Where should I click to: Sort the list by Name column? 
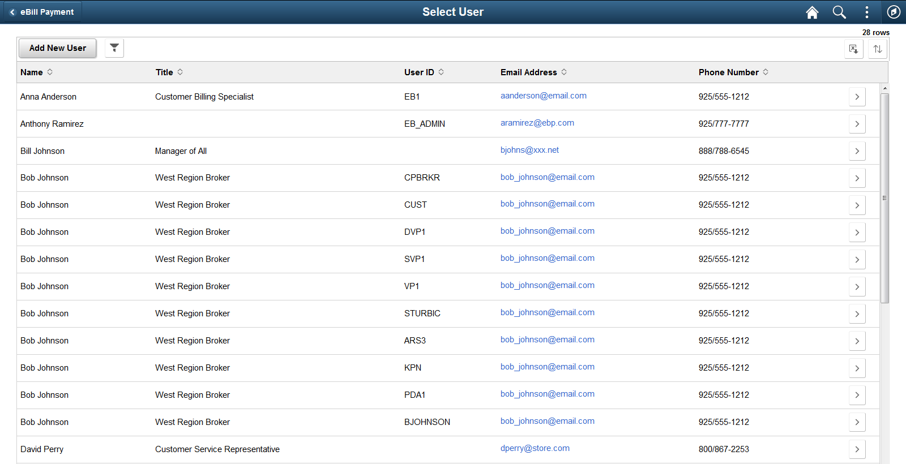[x=37, y=72]
